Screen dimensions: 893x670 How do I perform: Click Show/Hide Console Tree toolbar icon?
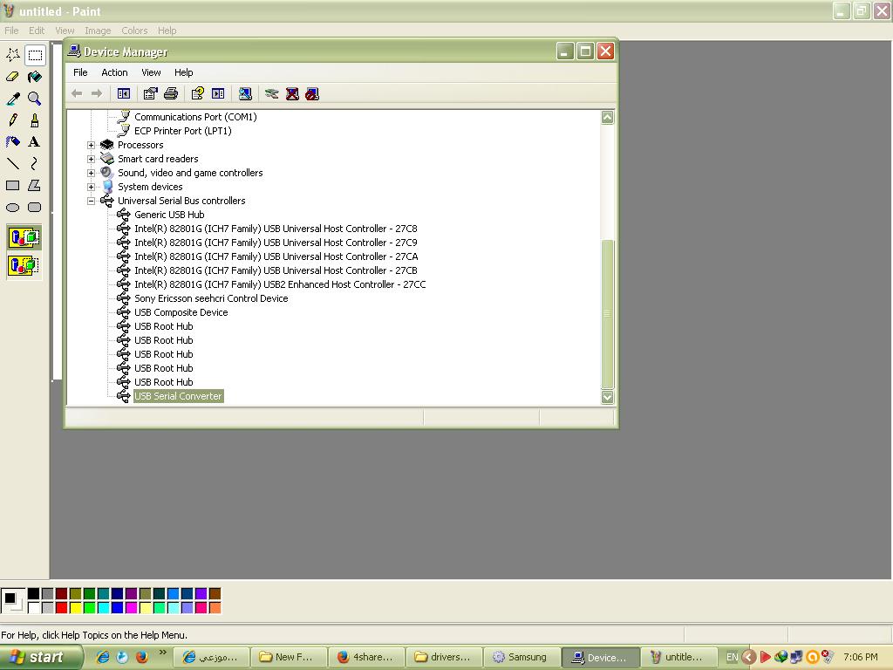[x=124, y=93]
